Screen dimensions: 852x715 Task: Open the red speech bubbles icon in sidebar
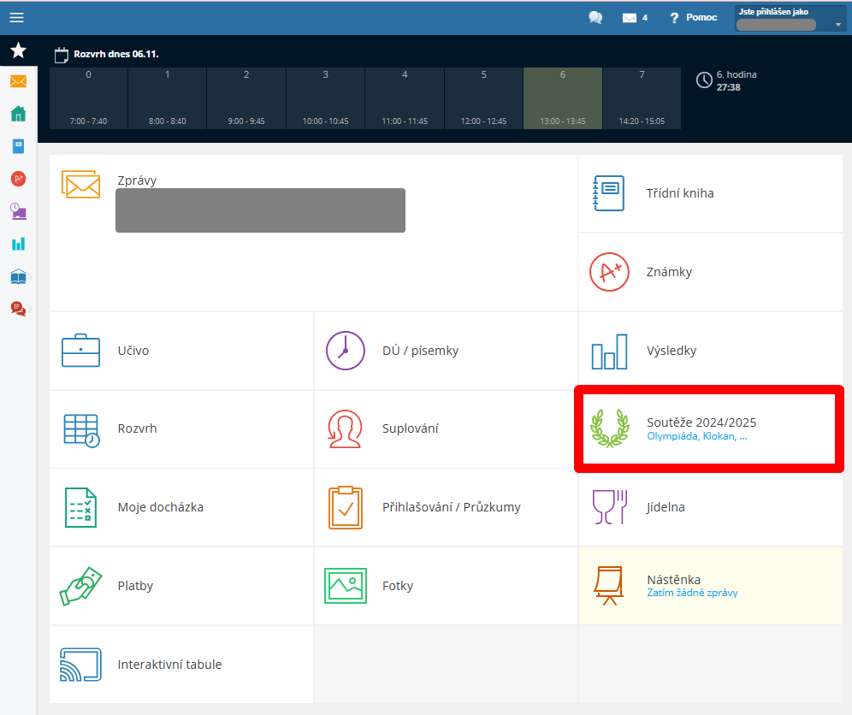coord(19,309)
